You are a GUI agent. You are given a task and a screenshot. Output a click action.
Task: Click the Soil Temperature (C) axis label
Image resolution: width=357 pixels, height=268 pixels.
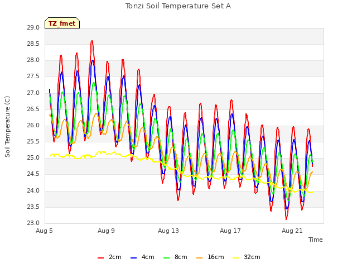click(x=7, y=127)
